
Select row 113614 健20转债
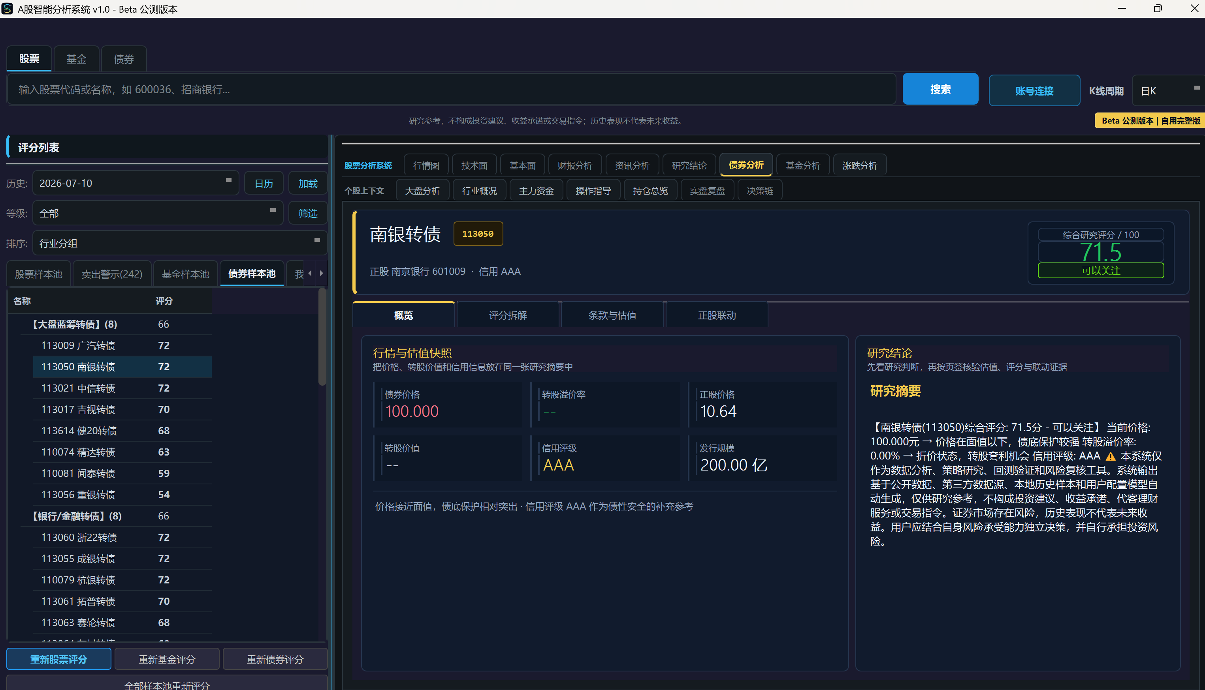(x=122, y=431)
